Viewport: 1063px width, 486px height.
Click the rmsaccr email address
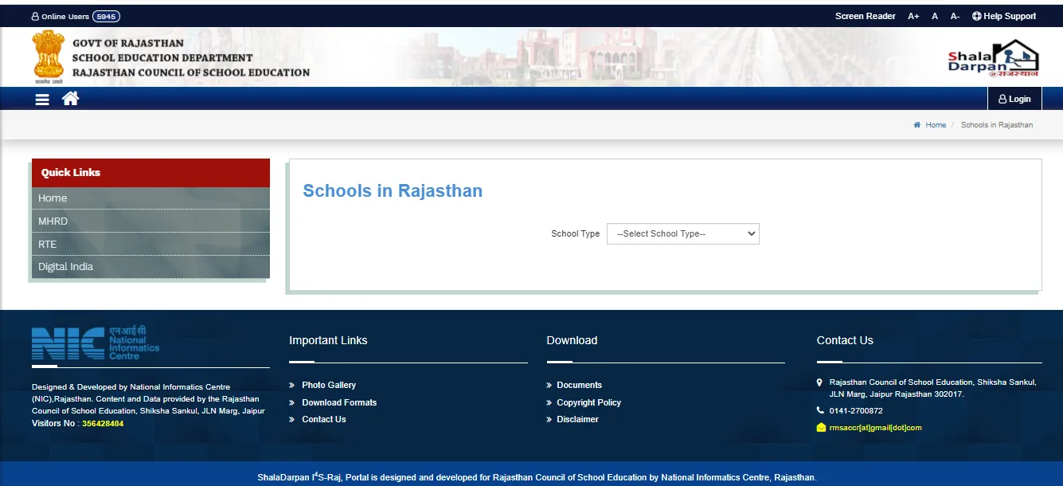pyautogui.click(x=875, y=428)
